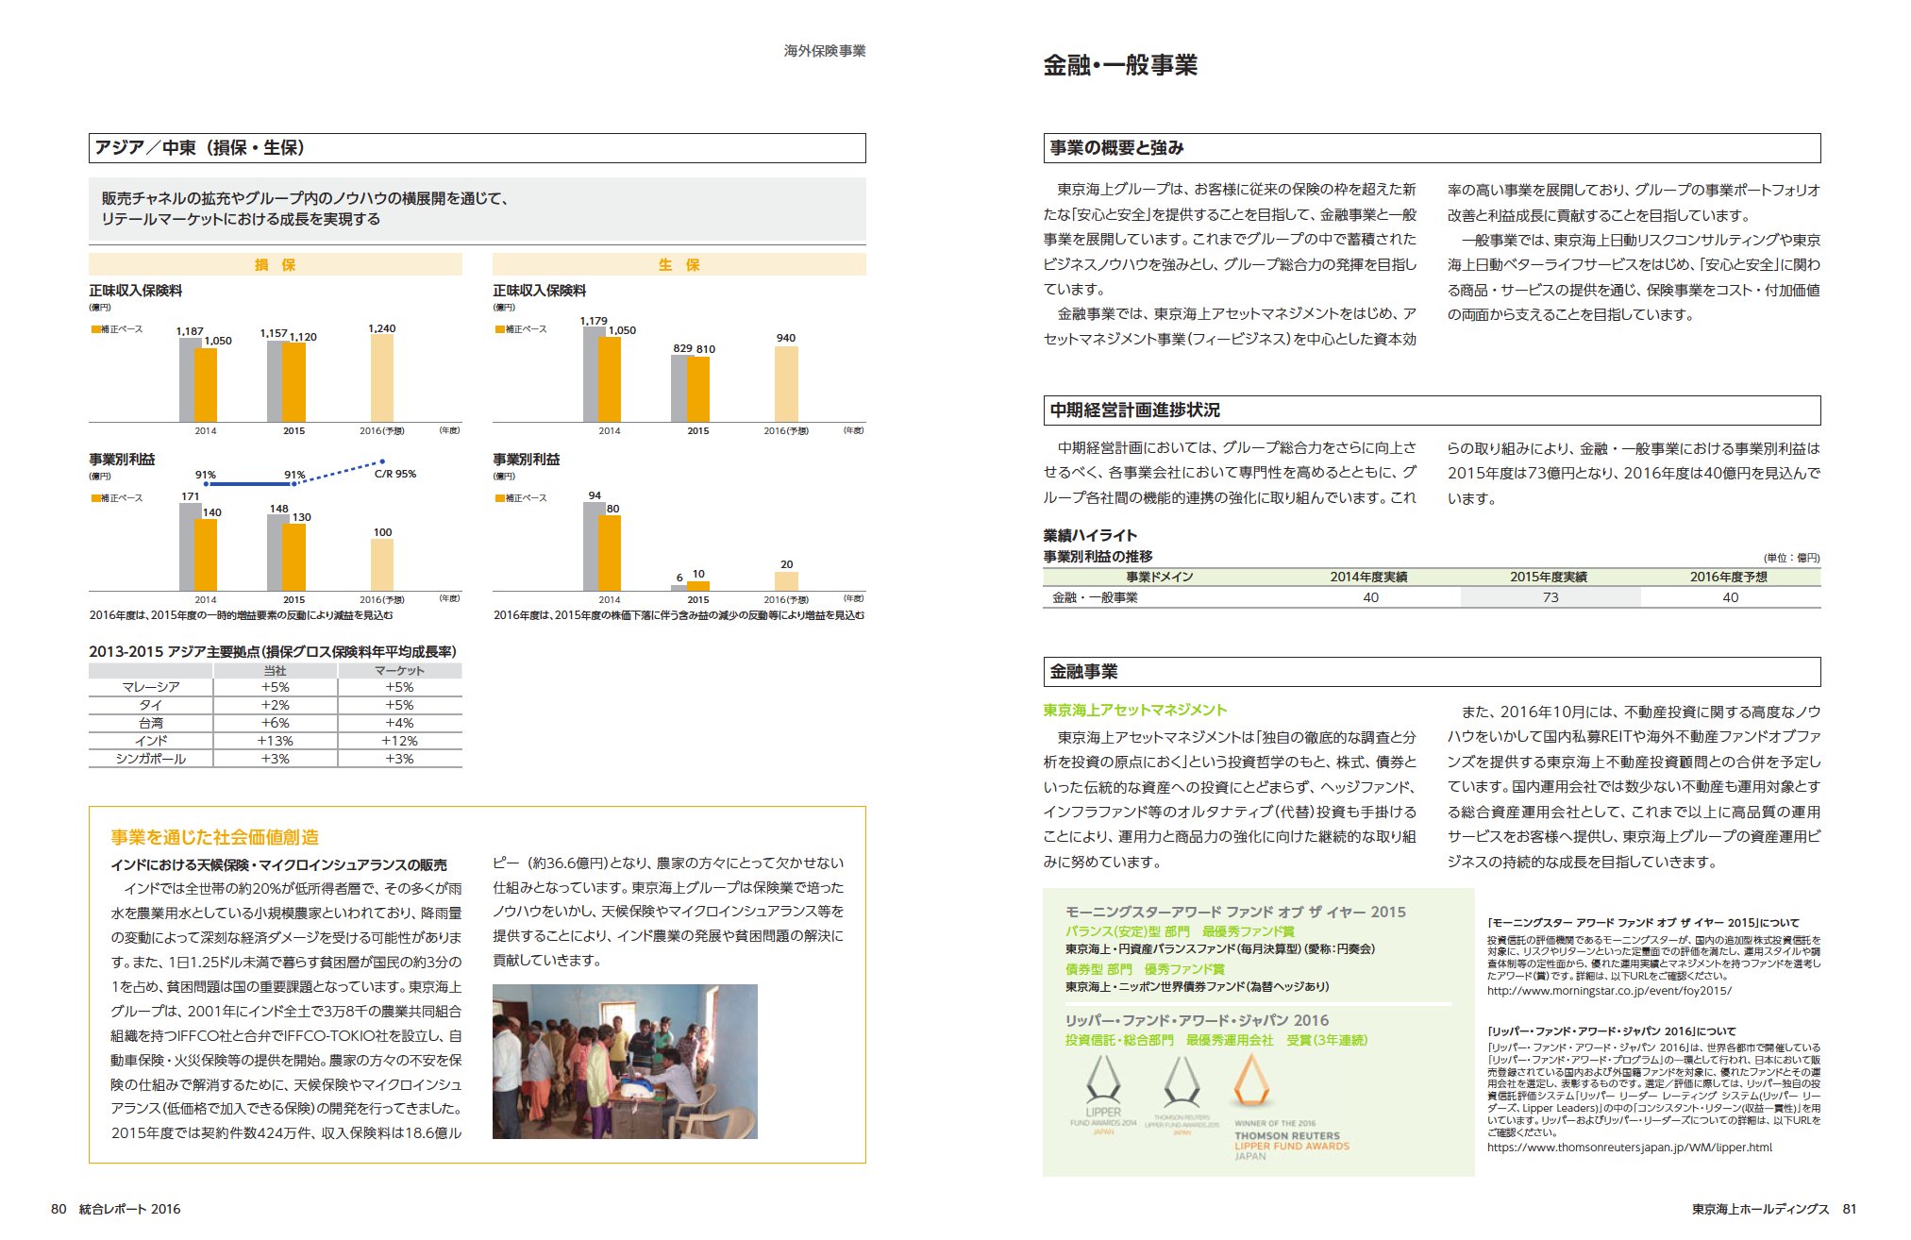This screenshot has height=1240, width=1911.
Task: Click the 2016 forecast bar labeled 20
Action: [786, 581]
